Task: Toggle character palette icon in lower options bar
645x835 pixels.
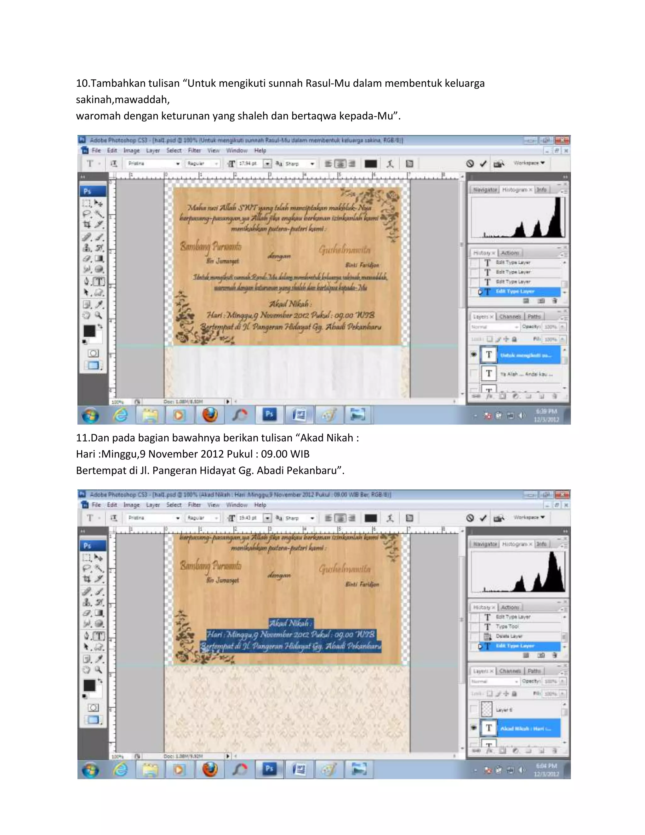Action: pyautogui.click(x=409, y=518)
